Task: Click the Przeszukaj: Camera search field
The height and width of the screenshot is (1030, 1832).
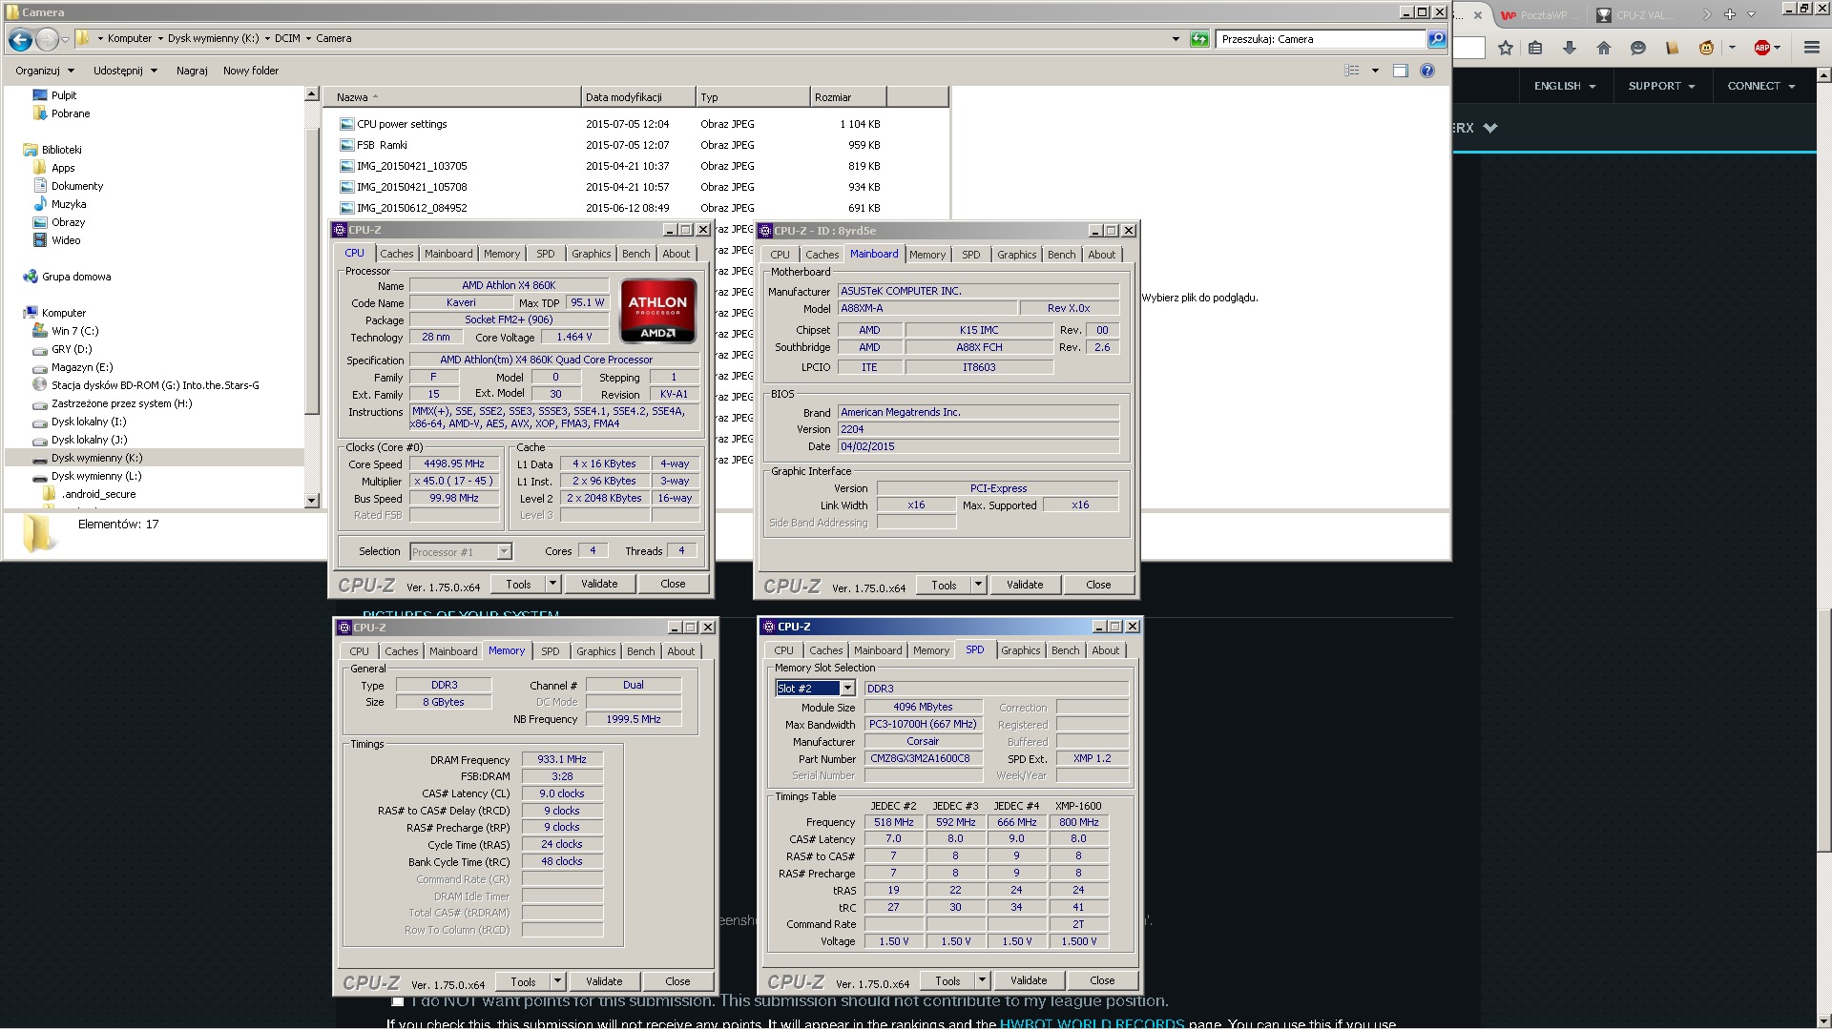Action: tap(1321, 39)
